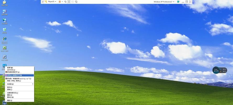The width and height of the screenshot is (233, 105).
Task: Select the Recycle Bin icon
Action: click(4, 30)
